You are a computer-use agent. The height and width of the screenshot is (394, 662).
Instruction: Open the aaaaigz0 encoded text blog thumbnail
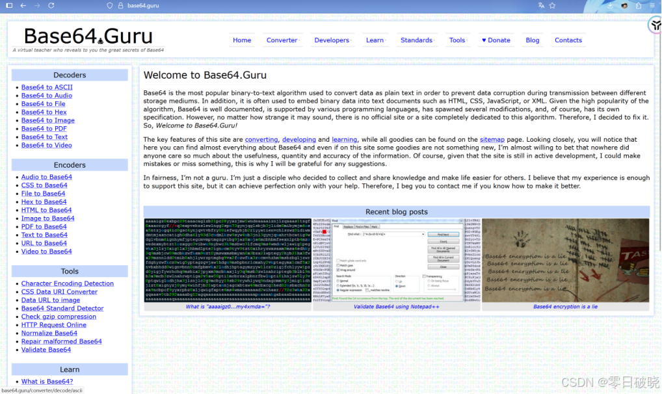[x=228, y=260]
